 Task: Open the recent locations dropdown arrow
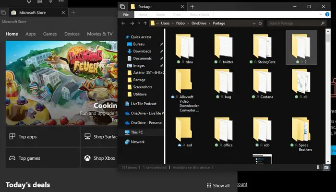point(139,23)
